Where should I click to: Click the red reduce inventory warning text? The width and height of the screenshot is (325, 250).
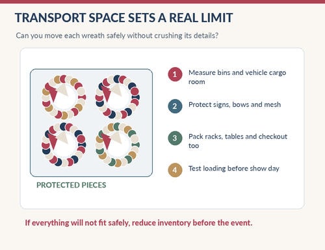(x=138, y=223)
